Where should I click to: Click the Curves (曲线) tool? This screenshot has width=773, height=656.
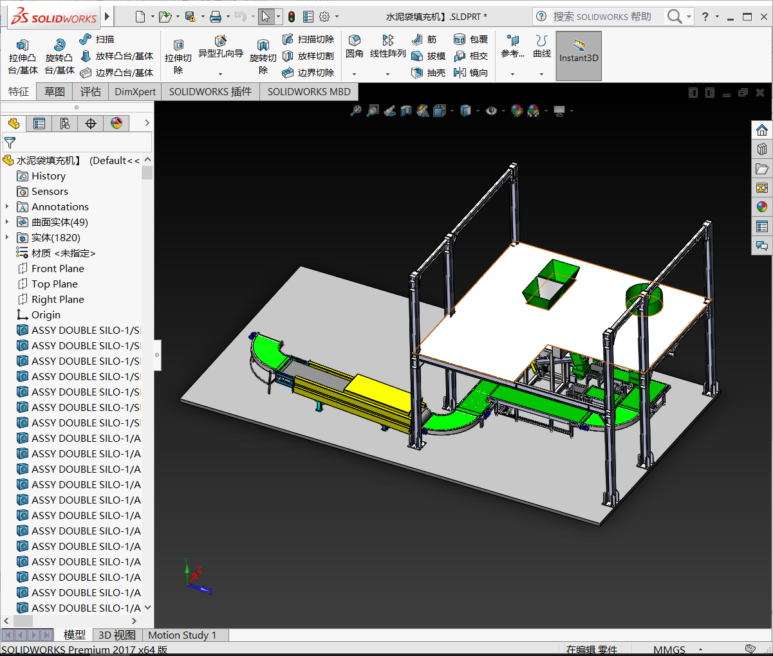coord(542,47)
